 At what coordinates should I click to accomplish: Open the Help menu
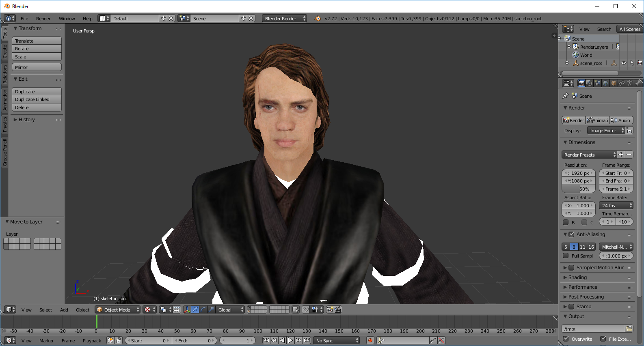coord(87,18)
